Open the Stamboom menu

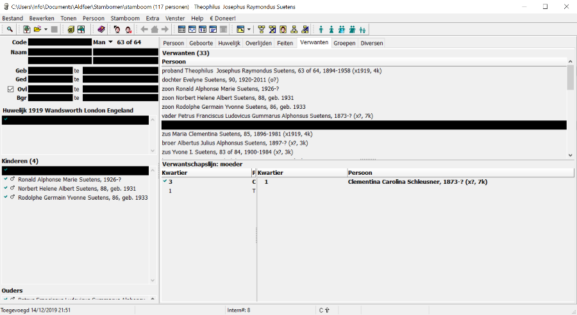[x=124, y=19]
